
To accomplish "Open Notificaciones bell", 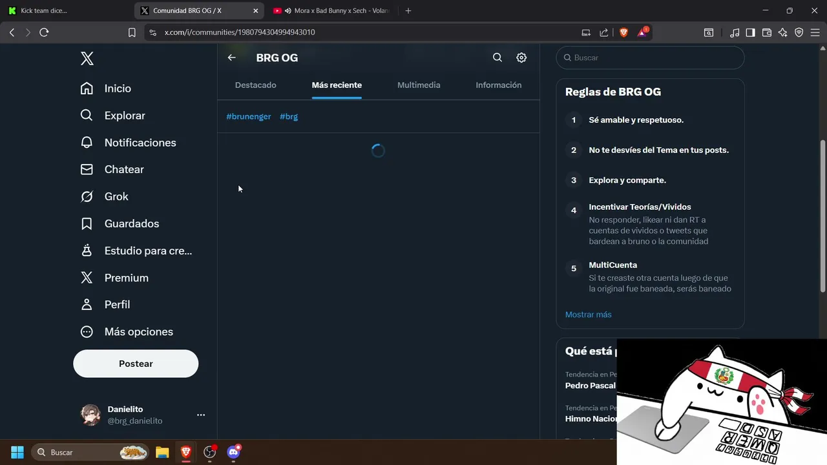I will (x=128, y=143).
